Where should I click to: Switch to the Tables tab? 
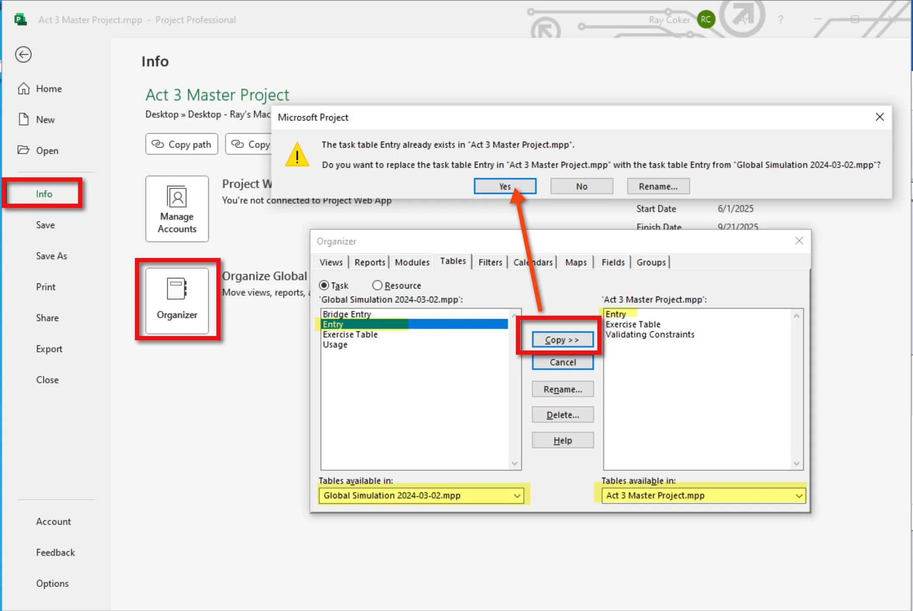[453, 261]
